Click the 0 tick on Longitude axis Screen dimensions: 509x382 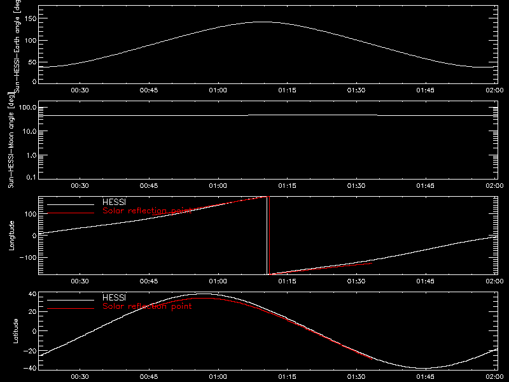coord(34,236)
